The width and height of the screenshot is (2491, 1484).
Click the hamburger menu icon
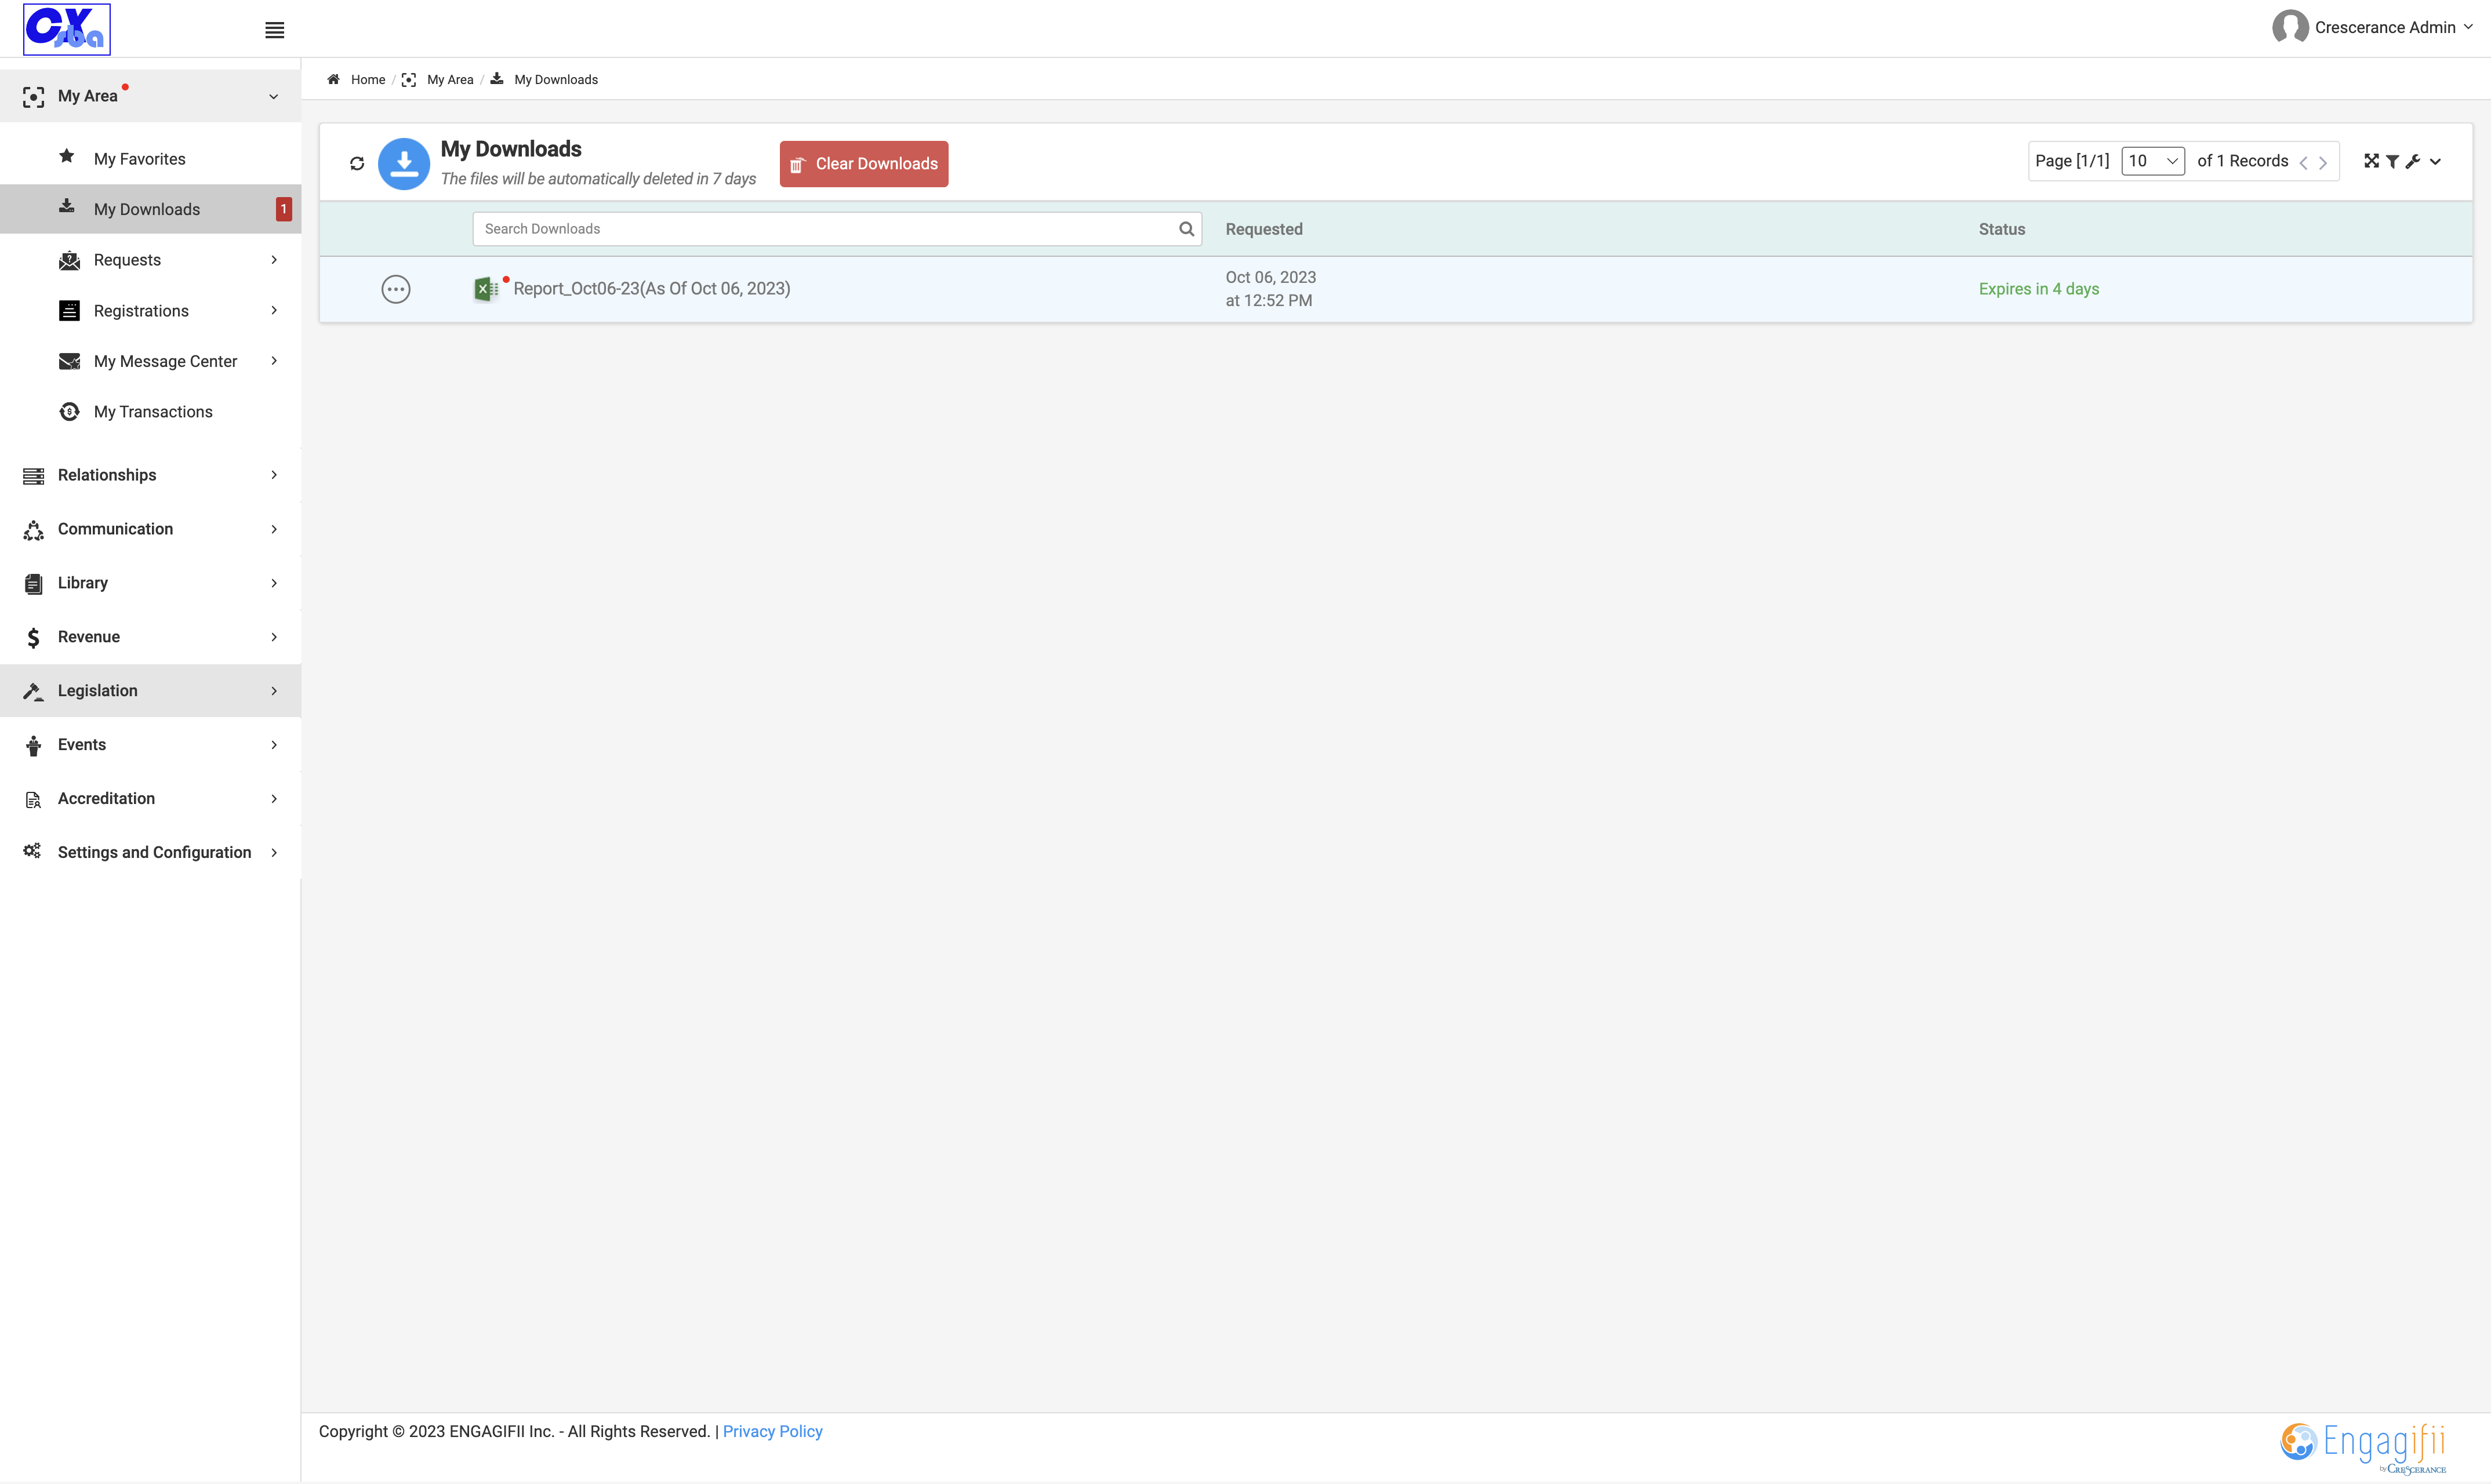point(275,30)
